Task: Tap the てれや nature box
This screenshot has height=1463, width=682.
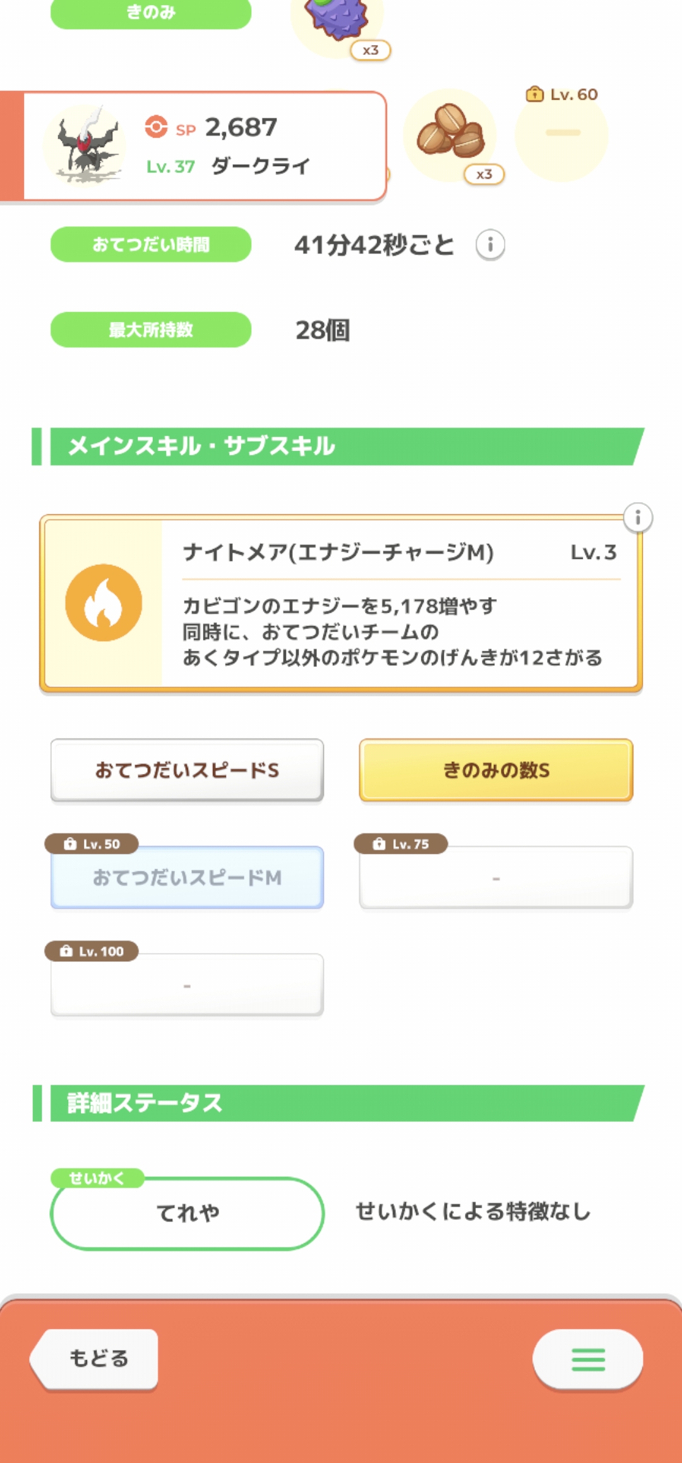Action: click(x=187, y=1213)
